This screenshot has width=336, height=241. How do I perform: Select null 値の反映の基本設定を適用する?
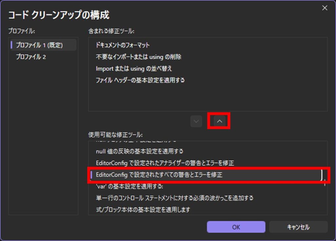(139, 151)
